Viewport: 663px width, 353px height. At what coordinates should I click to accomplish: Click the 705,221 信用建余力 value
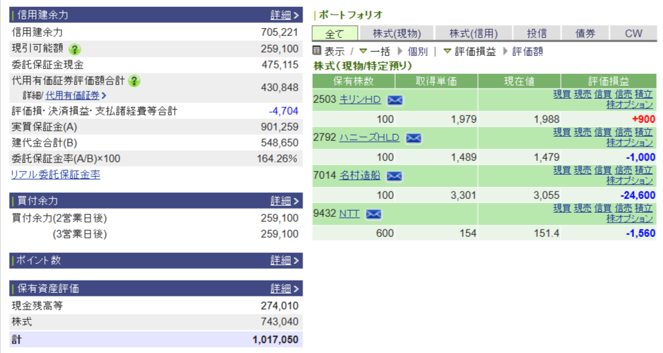click(280, 32)
